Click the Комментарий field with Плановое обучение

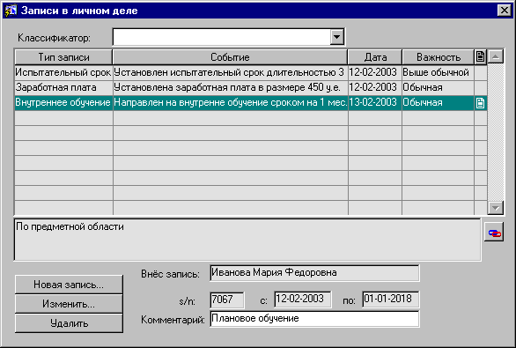[x=314, y=319]
